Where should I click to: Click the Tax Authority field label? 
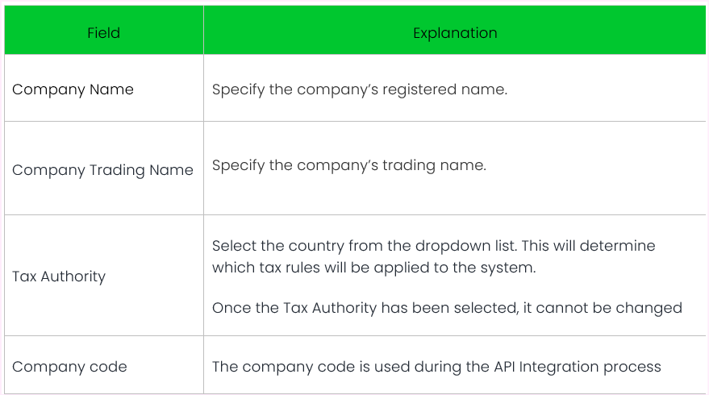[x=59, y=276]
